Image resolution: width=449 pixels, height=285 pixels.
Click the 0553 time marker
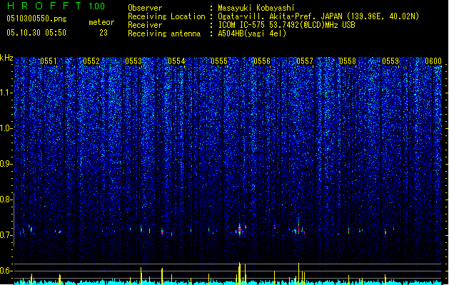click(133, 61)
